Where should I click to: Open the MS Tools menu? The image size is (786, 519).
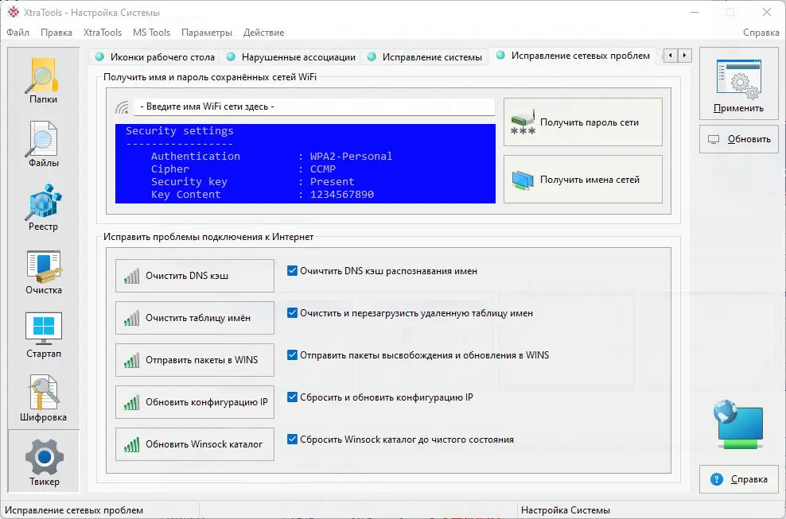(x=151, y=33)
